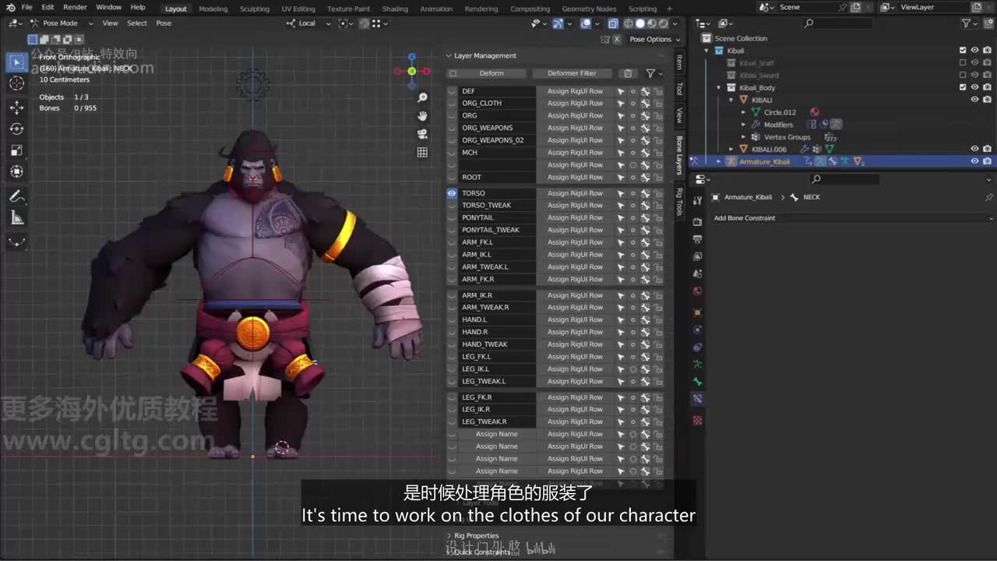The width and height of the screenshot is (997, 561).
Task: Expand the Circle.012 tree item
Action: 744,112
